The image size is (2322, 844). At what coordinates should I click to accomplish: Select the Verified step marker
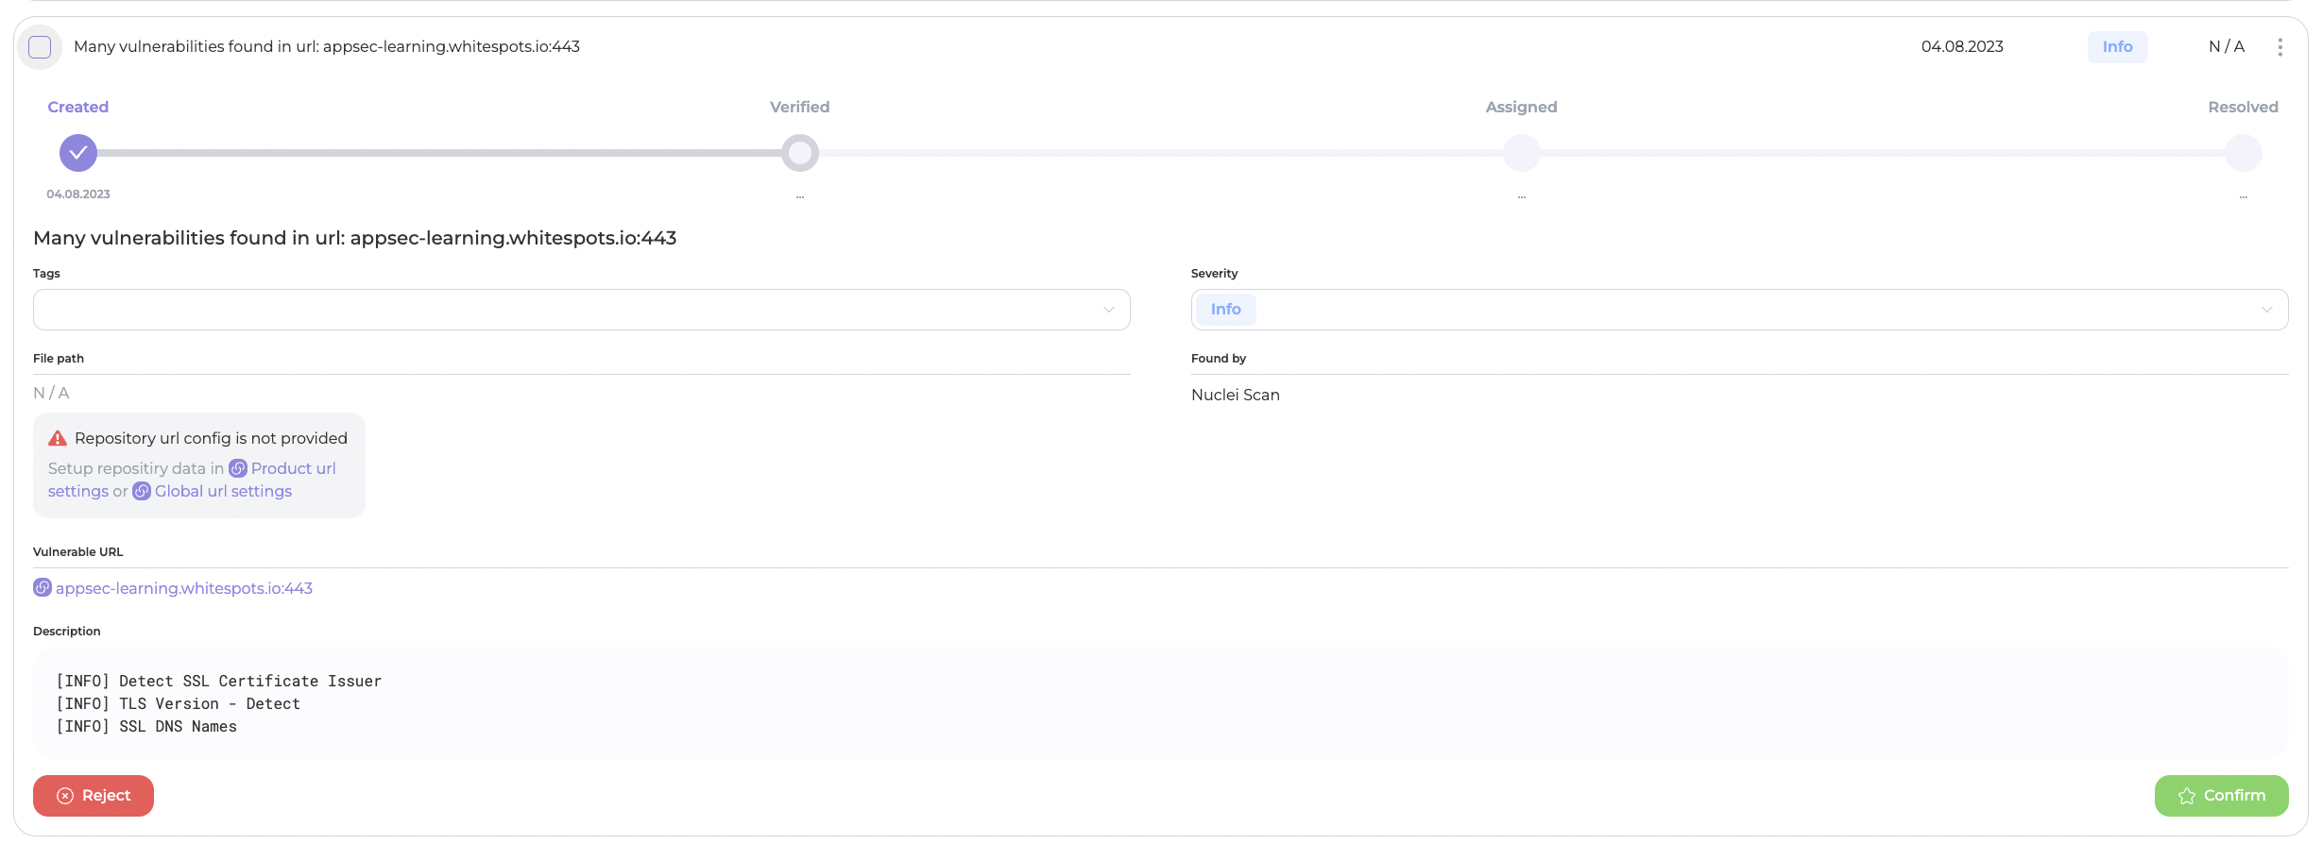click(799, 153)
